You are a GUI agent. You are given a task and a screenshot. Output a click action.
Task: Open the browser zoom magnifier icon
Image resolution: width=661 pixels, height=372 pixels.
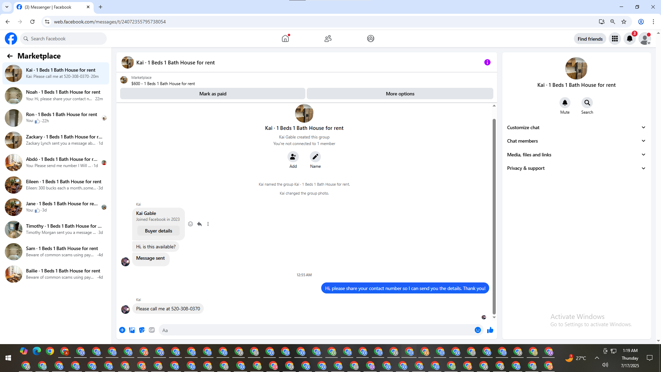point(613,22)
